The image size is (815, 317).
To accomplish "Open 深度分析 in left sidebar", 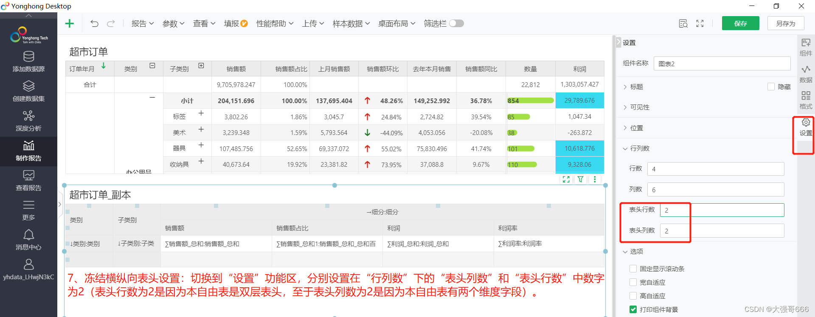I will click(x=28, y=121).
